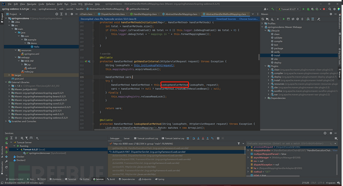The image size is (343, 186).
Task: Open recent tabs chevron dropdown
Action: click(x=253, y=14)
